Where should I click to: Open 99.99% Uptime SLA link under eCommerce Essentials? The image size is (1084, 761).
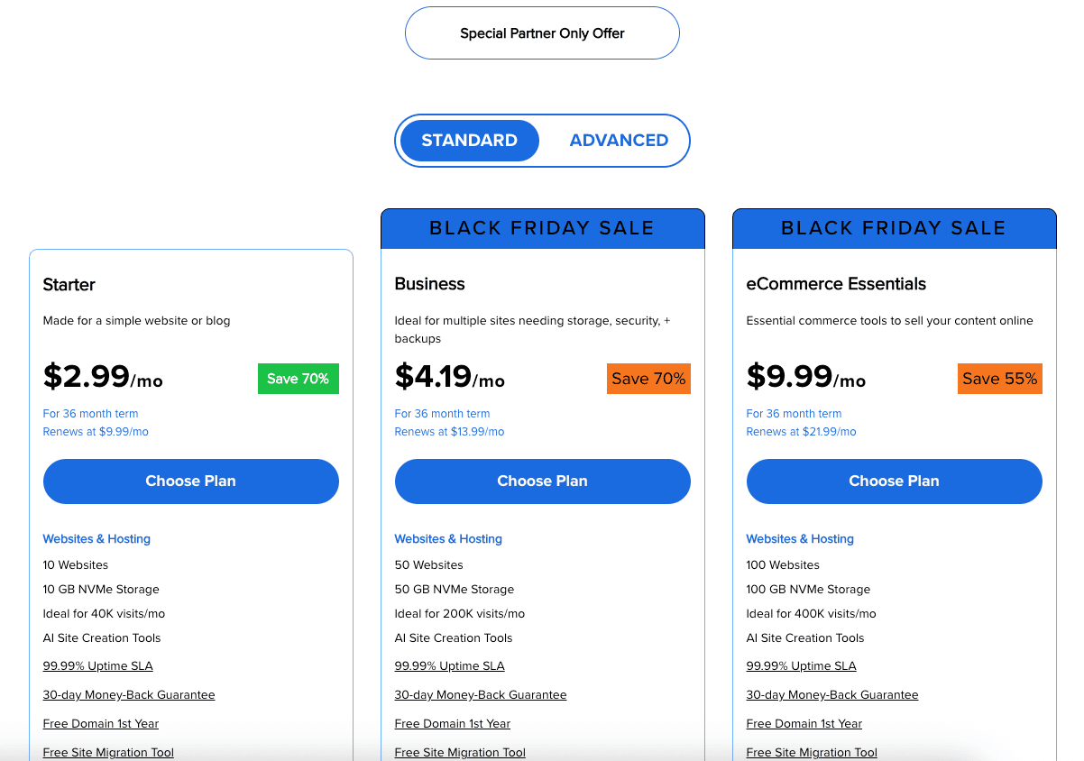point(802,666)
